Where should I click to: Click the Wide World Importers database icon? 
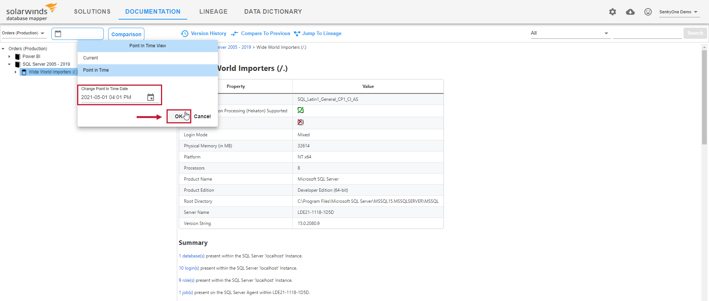tap(24, 72)
